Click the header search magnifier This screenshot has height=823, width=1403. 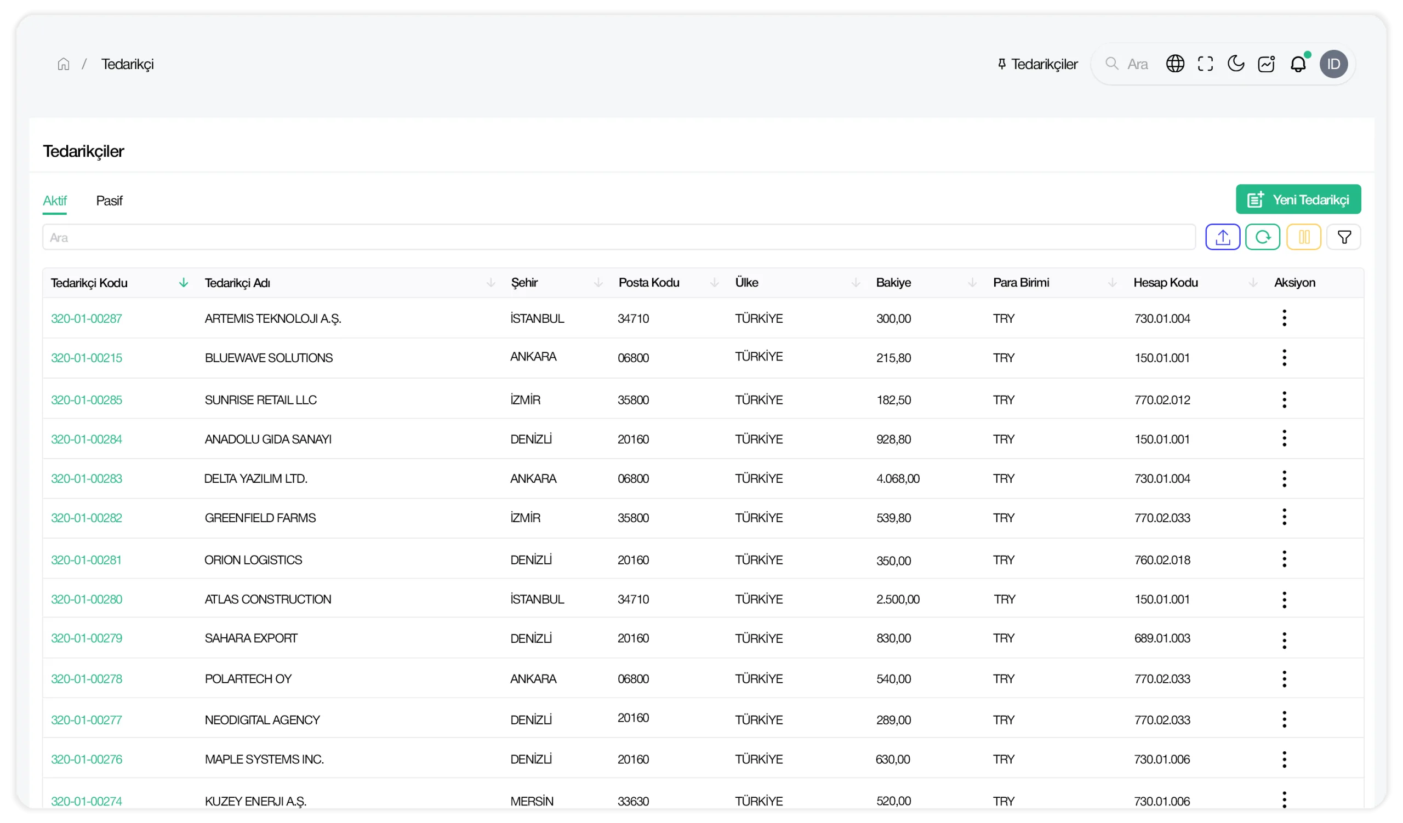(x=1112, y=64)
